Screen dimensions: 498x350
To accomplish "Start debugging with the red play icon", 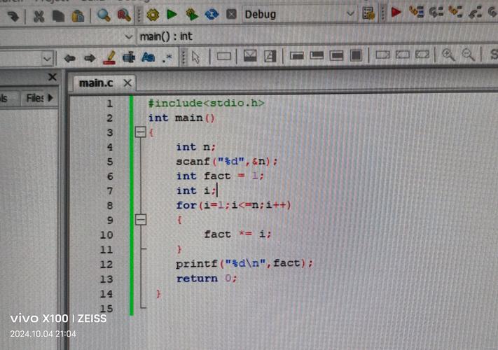I will pyautogui.click(x=396, y=13).
